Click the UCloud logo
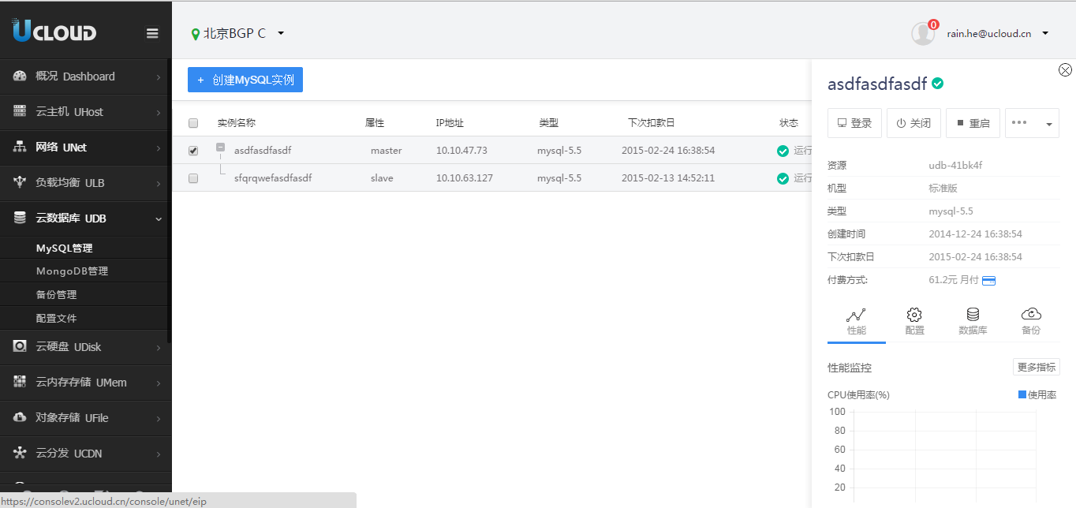 pyautogui.click(x=54, y=31)
